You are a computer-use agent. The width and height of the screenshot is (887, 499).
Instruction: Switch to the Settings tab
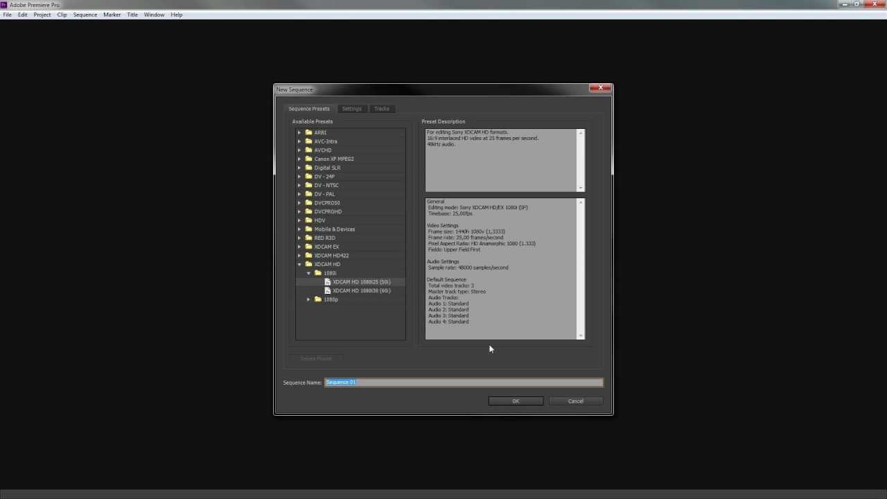click(351, 108)
